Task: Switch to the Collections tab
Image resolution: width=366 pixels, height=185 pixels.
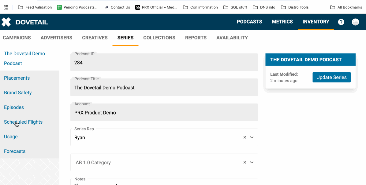Action: pyautogui.click(x=159, y=38)
